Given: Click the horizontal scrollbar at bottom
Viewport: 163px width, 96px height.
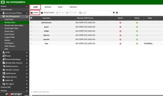Looking at the screenshot, I should [97, 96].
